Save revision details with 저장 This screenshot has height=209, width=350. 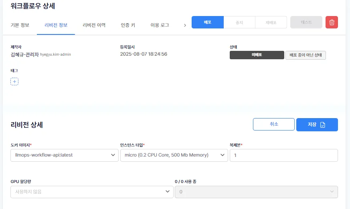tap(317, 125)
